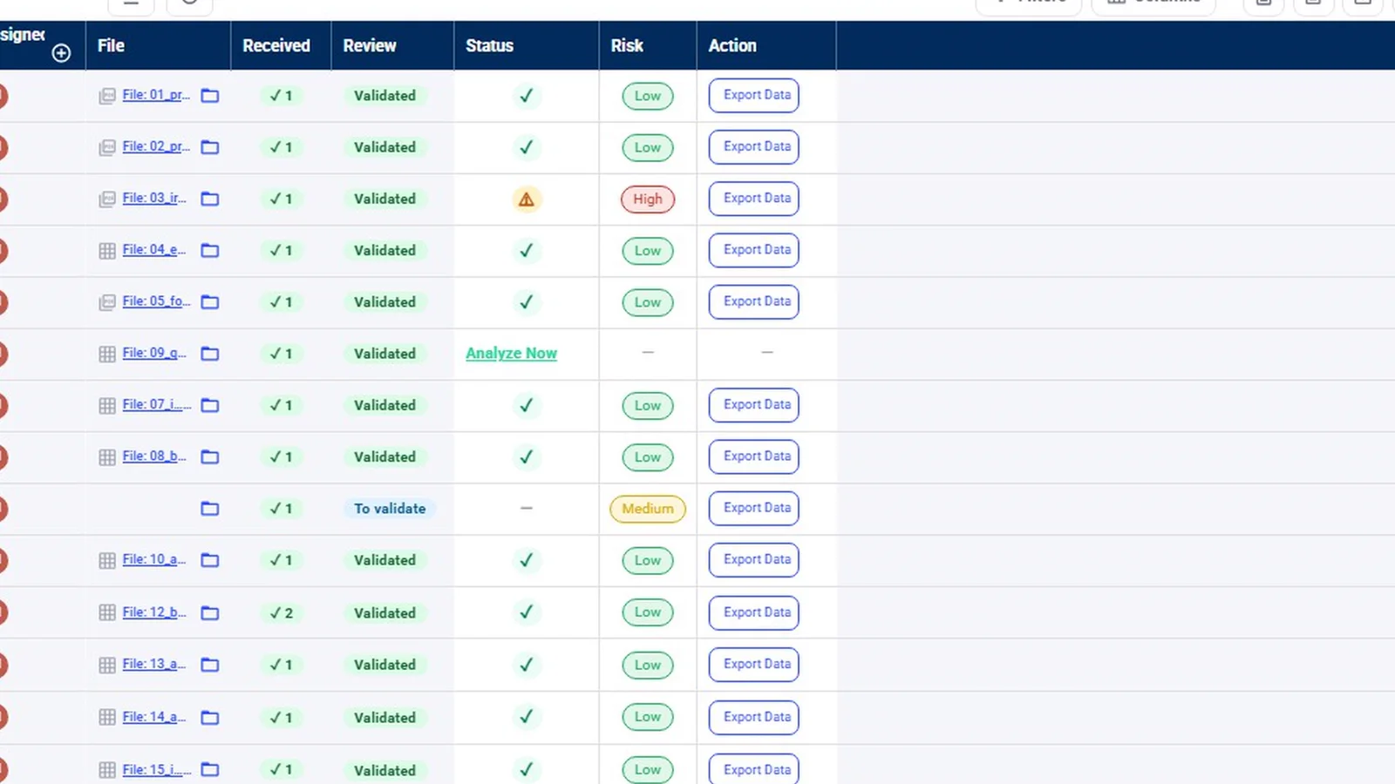1395x784 pixels.
Task: Open the File: 01_pr link
Action: pyautogui.click(x=156, y=95)
